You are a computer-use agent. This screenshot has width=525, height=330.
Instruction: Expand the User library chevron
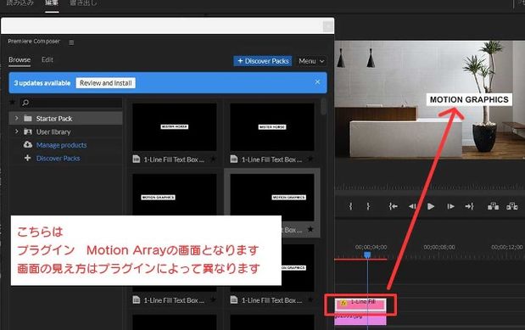pyautogui.click(x=16, y=131)
